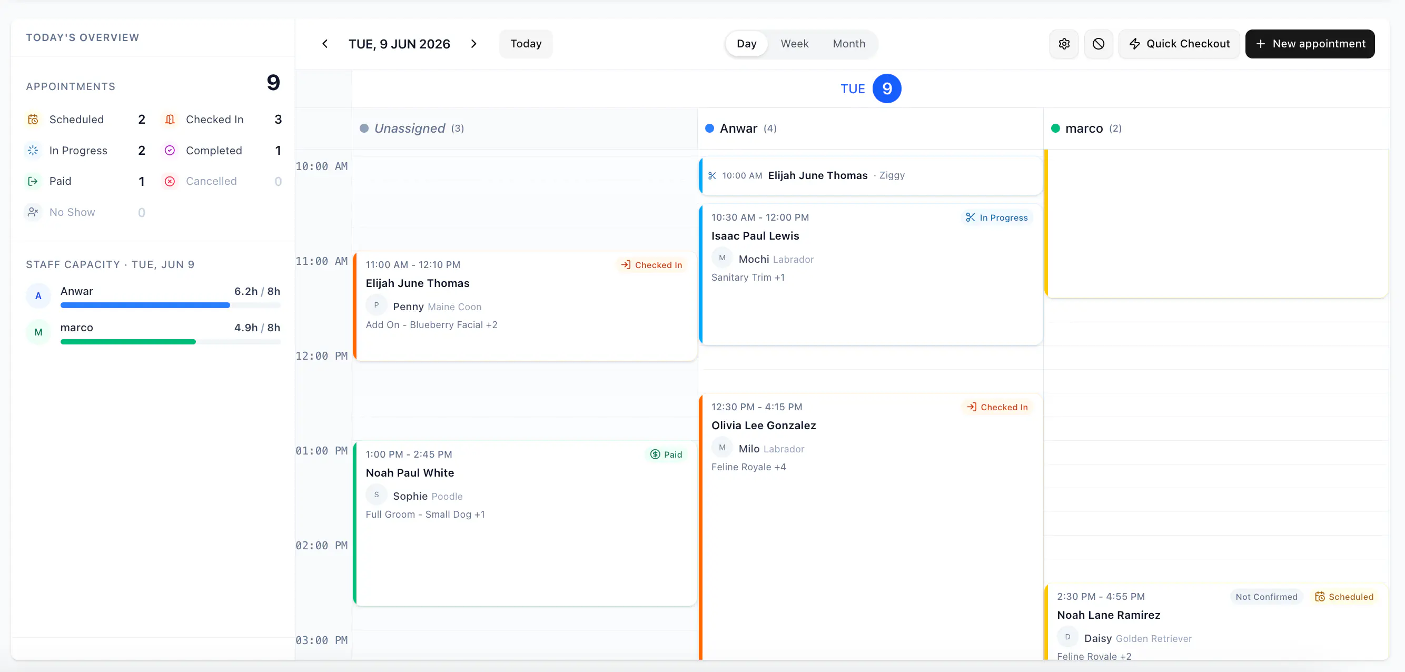Click Scheduled badge on Noah Lane Ramirez
The image size is (1405, 672).
point(1344,597)
